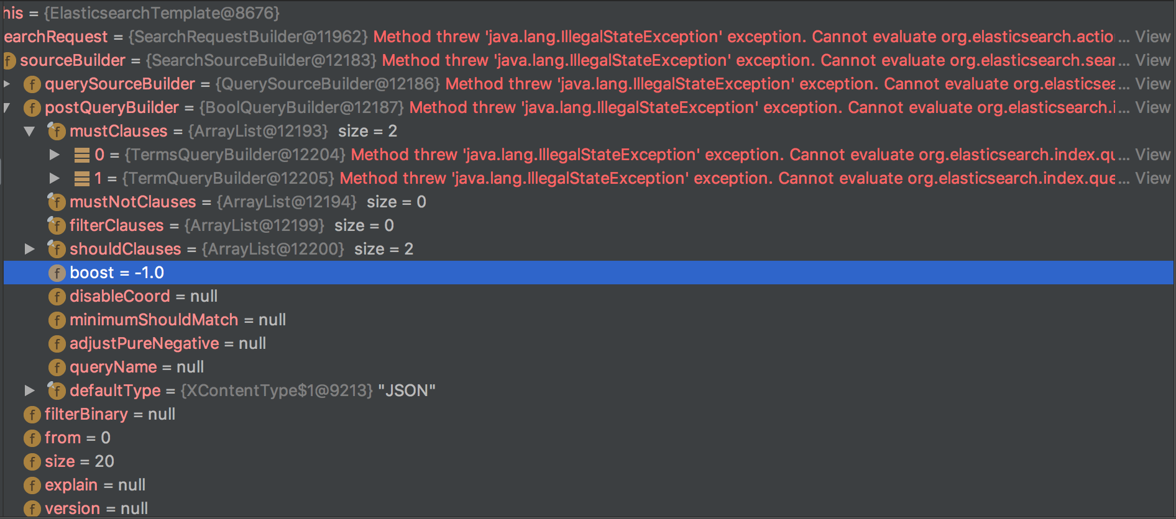This screenshot has height=519, width=1176.
Task: Select the adjustPureNegative variable row
Action: [x=588, y=343]
